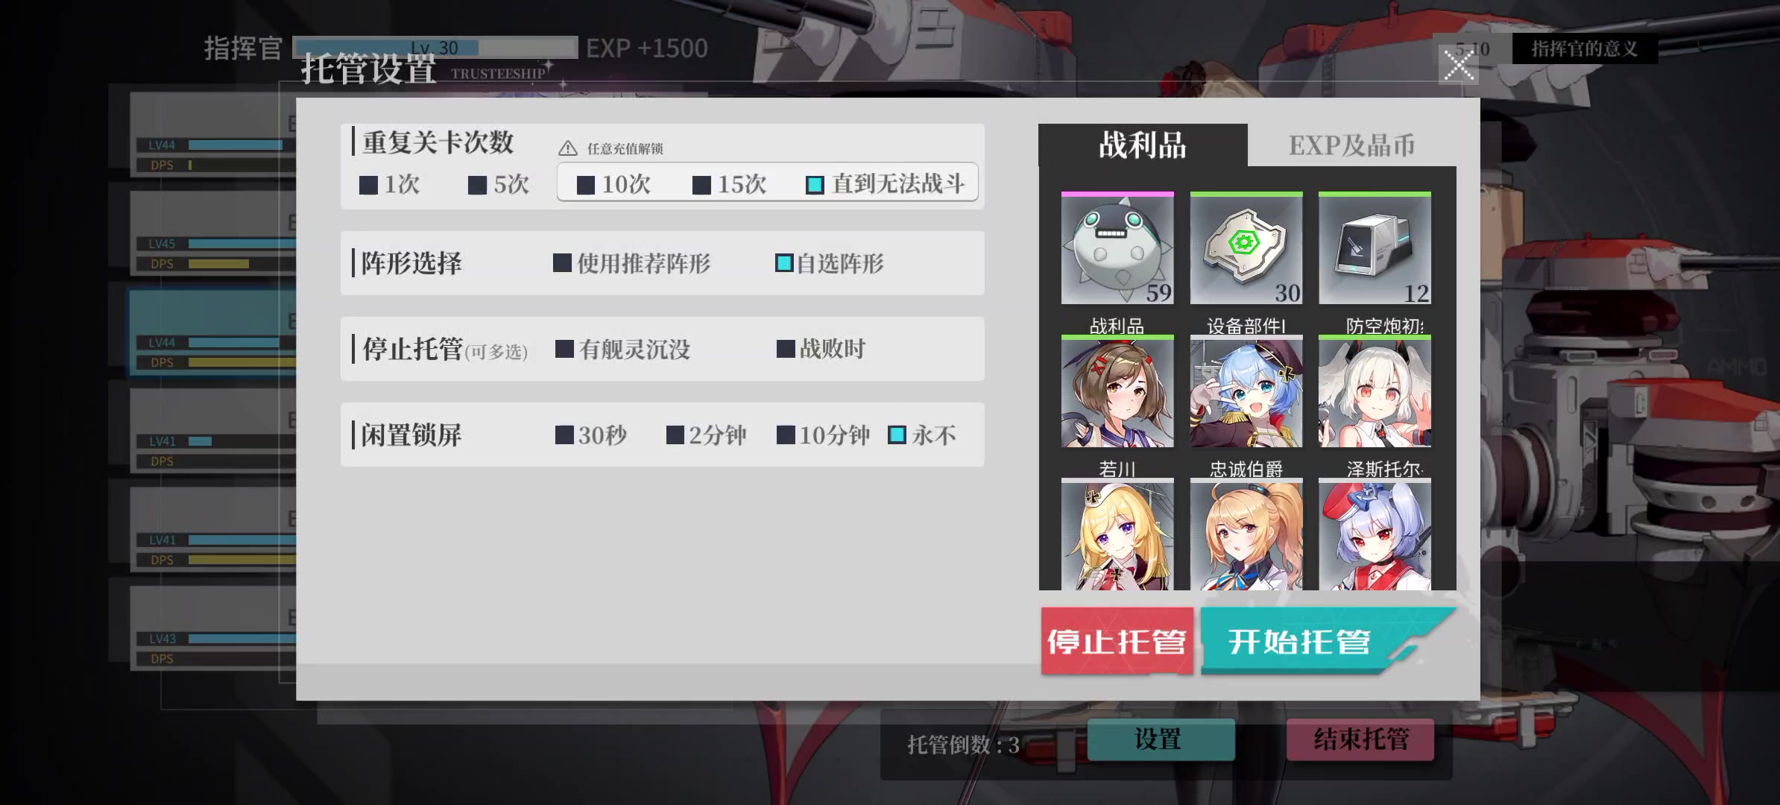Image resolution: width=1780 pixels, height=805 pixels.
Task: Select the 设备部件 equipment part icon
Action: click(x=1246, y=248)
